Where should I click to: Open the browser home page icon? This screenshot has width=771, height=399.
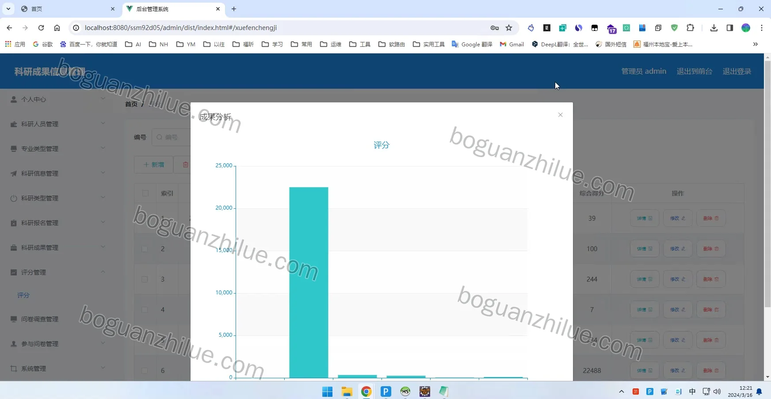[x=57, y=28]
